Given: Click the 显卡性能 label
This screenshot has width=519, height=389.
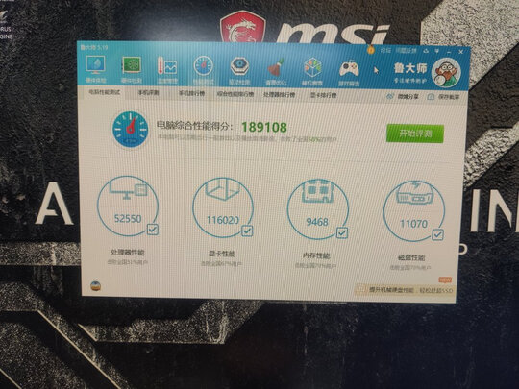Looking at the screenshot, I should pos(222,254).
